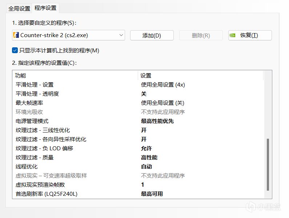Open the 允许 setting value
The height and width of the screenshot is (218, 289).
[x=146, y=148]
